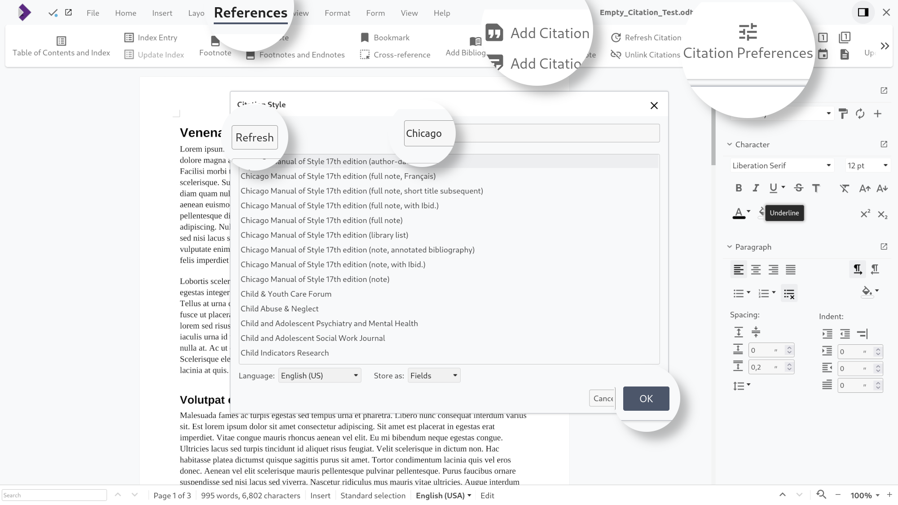Switch to hanging indent icon
The width and height of the screenshot is (898, 505).
(x=863, y=334)
